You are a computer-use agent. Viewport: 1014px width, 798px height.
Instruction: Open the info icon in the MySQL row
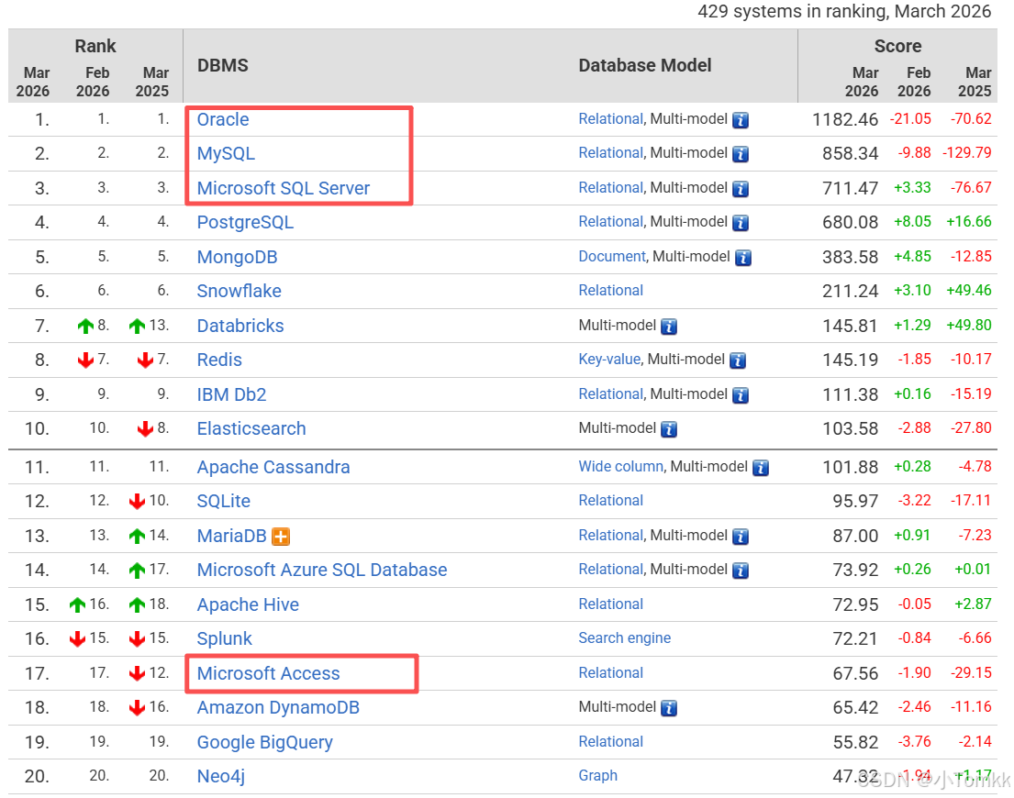pyautogui.click(x=741, y=154)
